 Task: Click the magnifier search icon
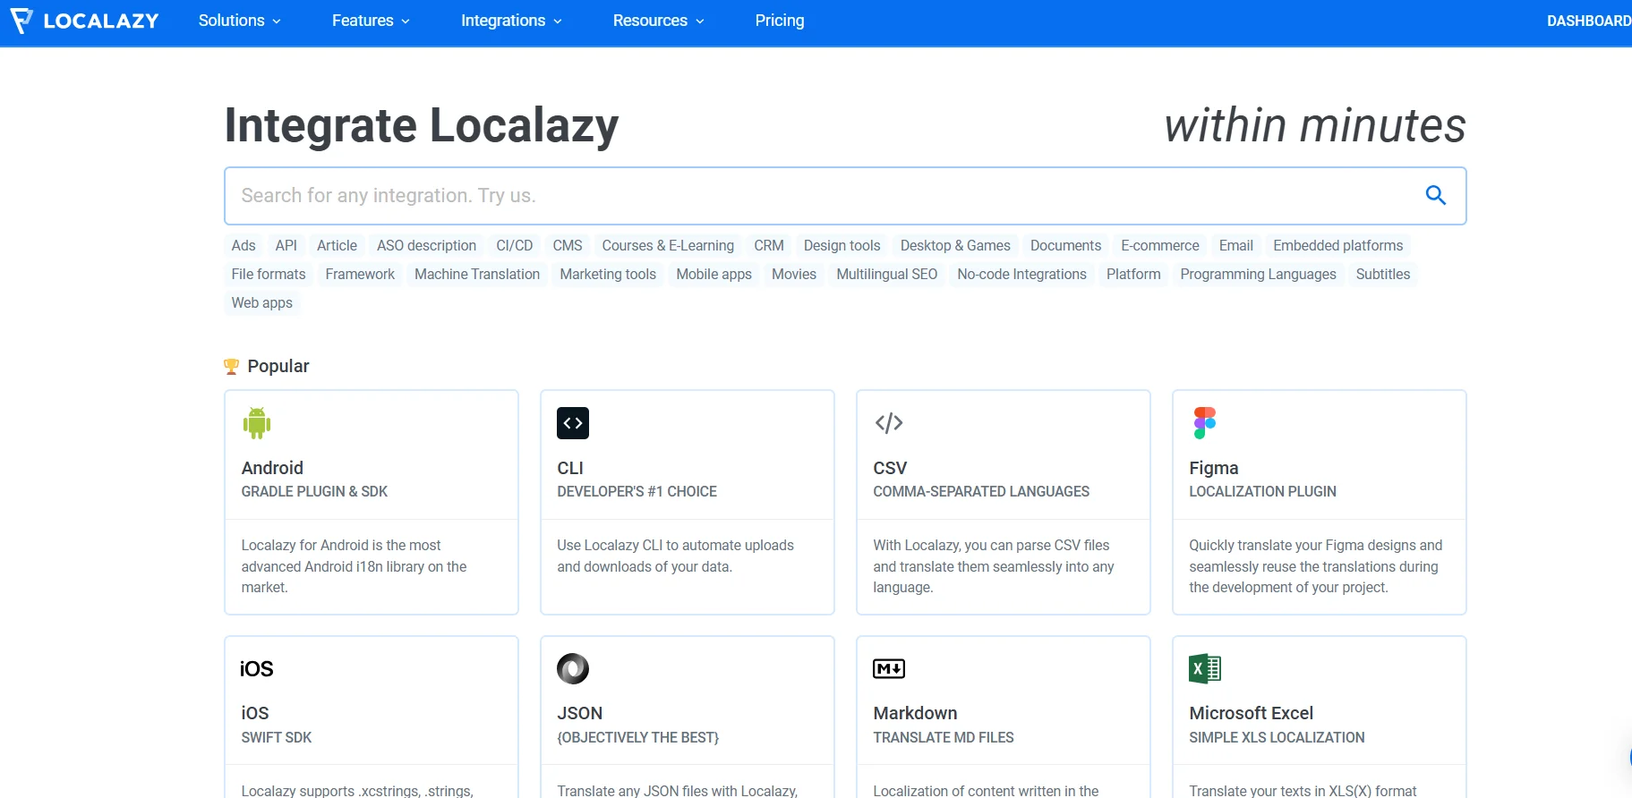(x=1435, y=195)
